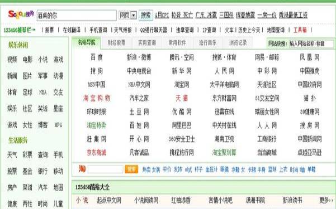Screen dimensions: 336x209
Task: Open the 工商银行 site link
Action: [x=267, y=139]
